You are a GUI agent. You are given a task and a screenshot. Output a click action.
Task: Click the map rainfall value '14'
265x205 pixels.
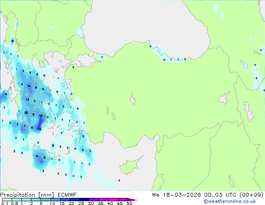pos(29,86)
